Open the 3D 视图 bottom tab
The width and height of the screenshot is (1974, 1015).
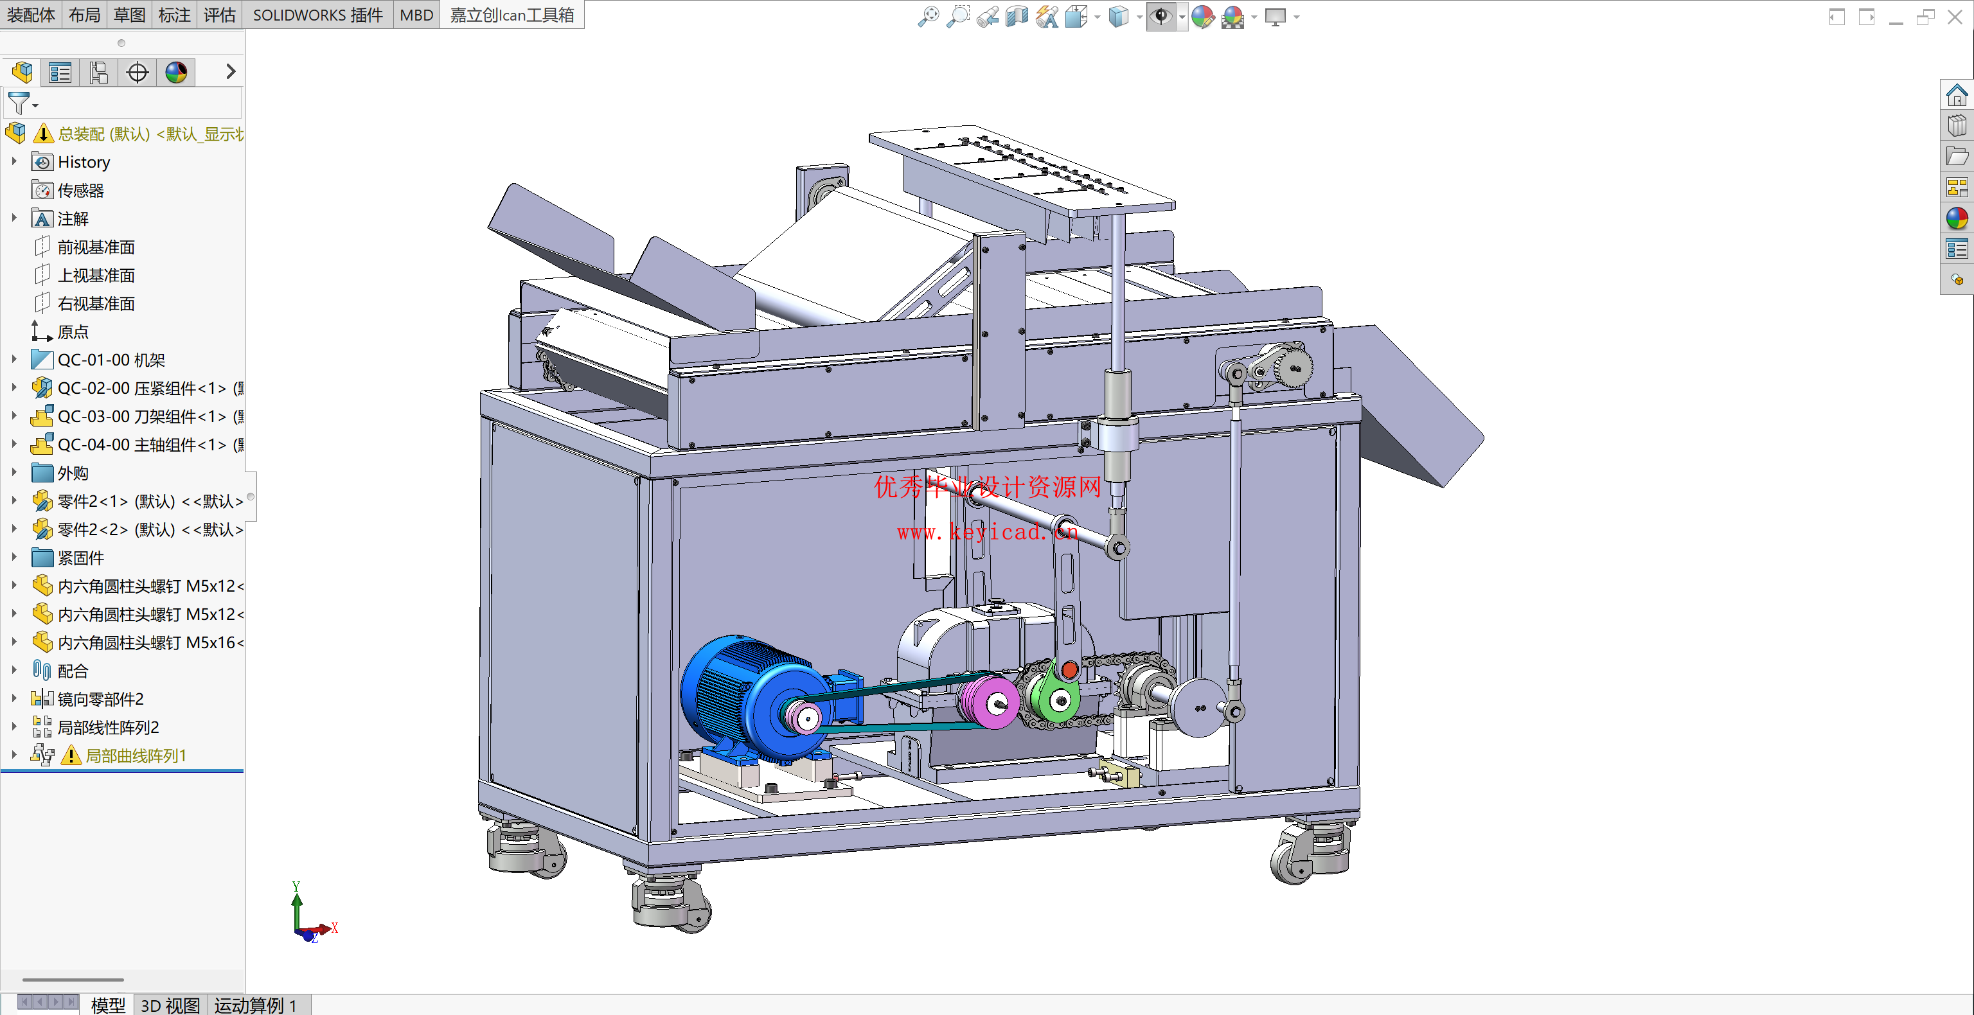pyautogui.click(x=170, y=1005)
